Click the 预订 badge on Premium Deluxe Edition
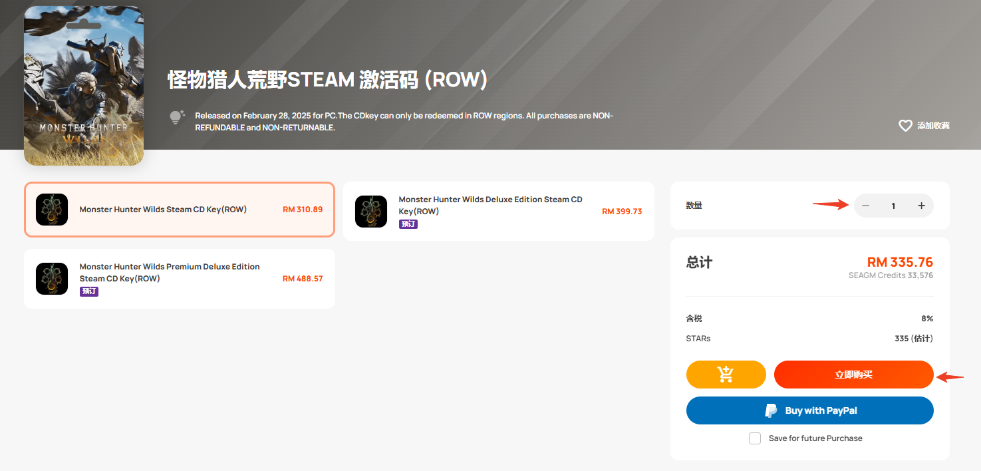This screenshot has height=471, width=981. click(x=89, y=291)
